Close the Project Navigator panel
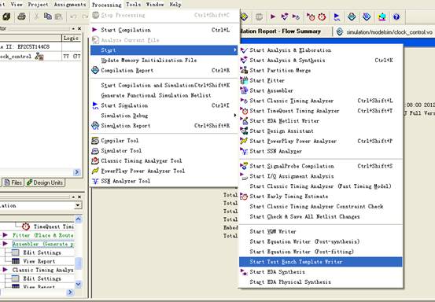Screen dimensions: 435x302 point(79,28)
